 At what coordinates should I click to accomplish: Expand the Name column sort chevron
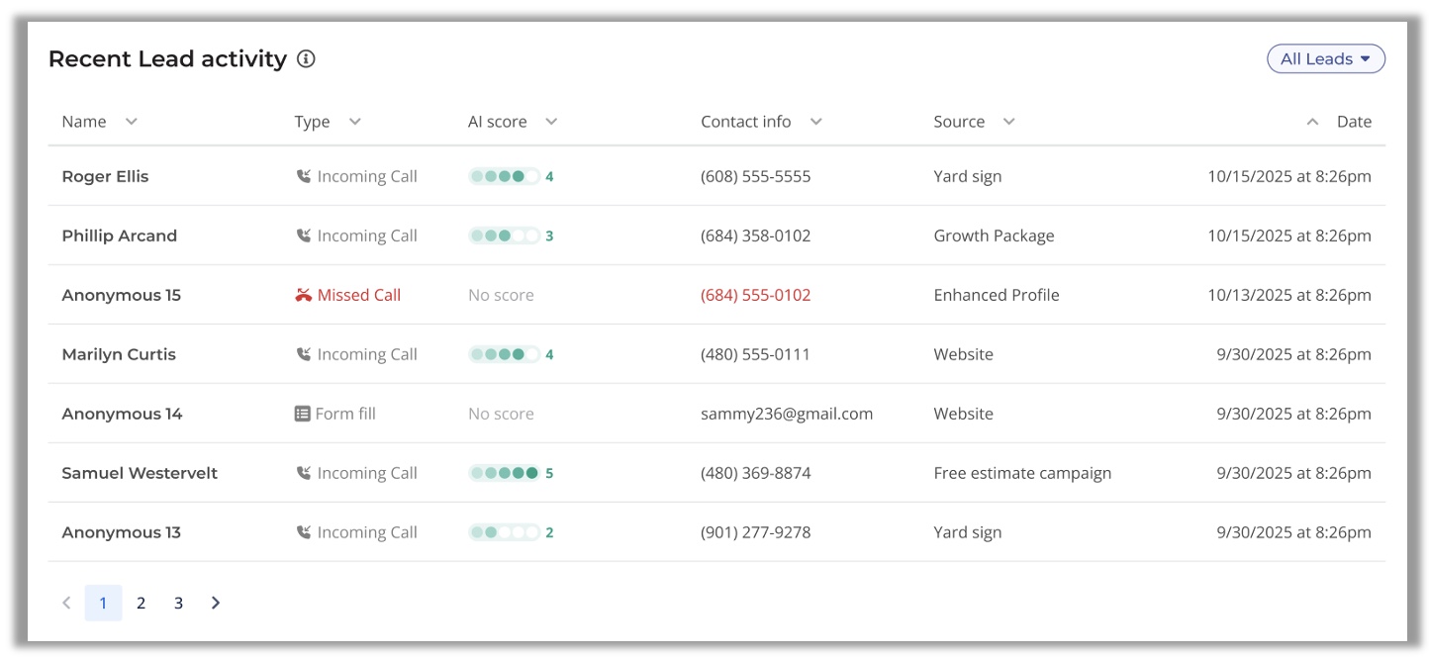131,122
